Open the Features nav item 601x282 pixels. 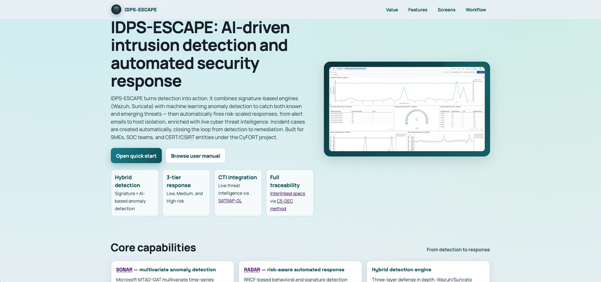[418, 10]
